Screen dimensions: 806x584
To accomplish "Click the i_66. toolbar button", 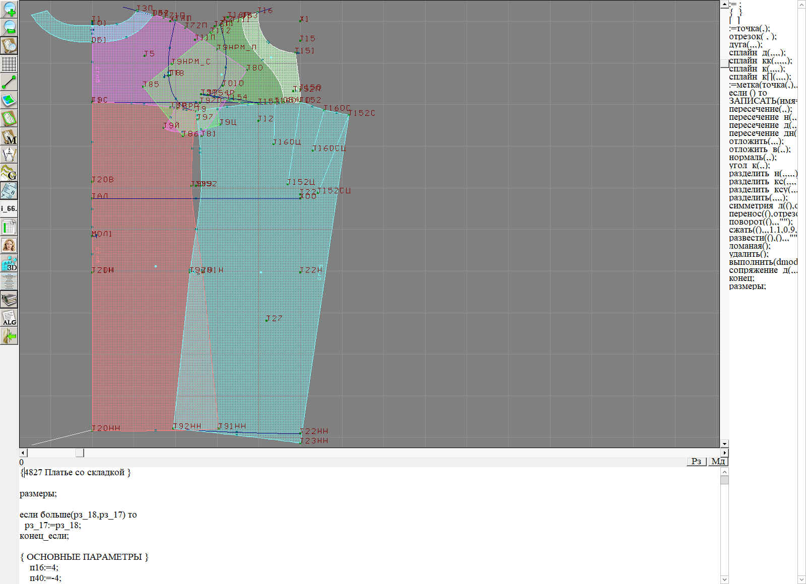I will (x=9, y=208).
